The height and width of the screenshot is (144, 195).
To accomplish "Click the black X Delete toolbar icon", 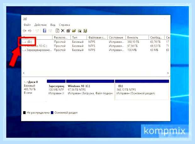I will (63, 31).
